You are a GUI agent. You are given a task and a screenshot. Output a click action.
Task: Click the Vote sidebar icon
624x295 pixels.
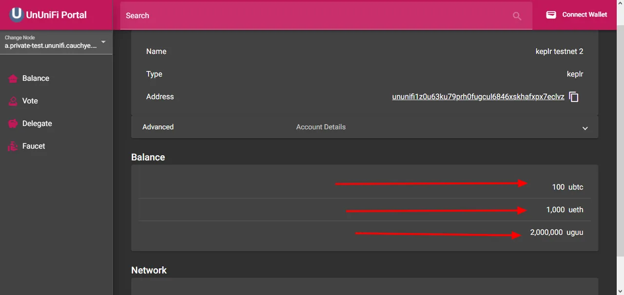[13, 101]
